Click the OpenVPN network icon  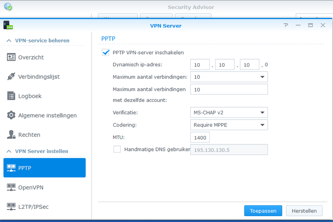pyautogui.click(x=11, y=187)
